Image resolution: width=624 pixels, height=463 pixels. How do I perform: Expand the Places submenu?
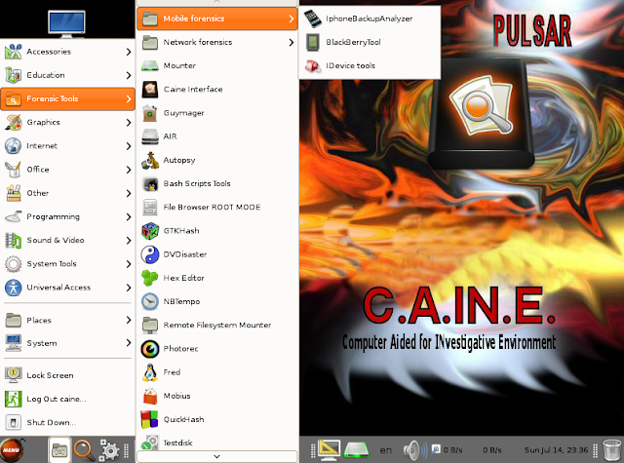67,320
